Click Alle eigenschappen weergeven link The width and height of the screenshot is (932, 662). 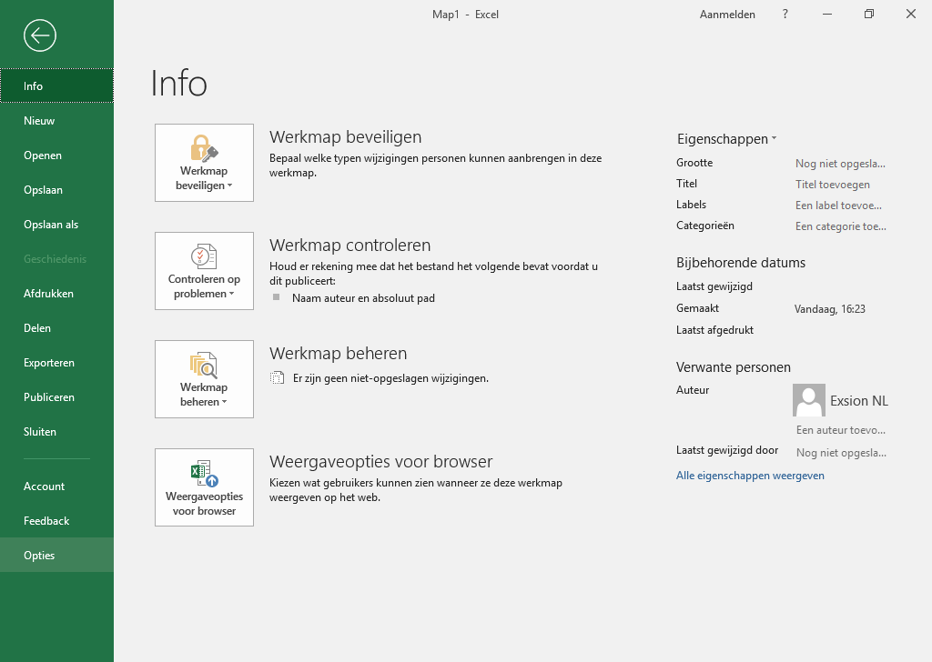pyautogui.click(x=750, y=476)
